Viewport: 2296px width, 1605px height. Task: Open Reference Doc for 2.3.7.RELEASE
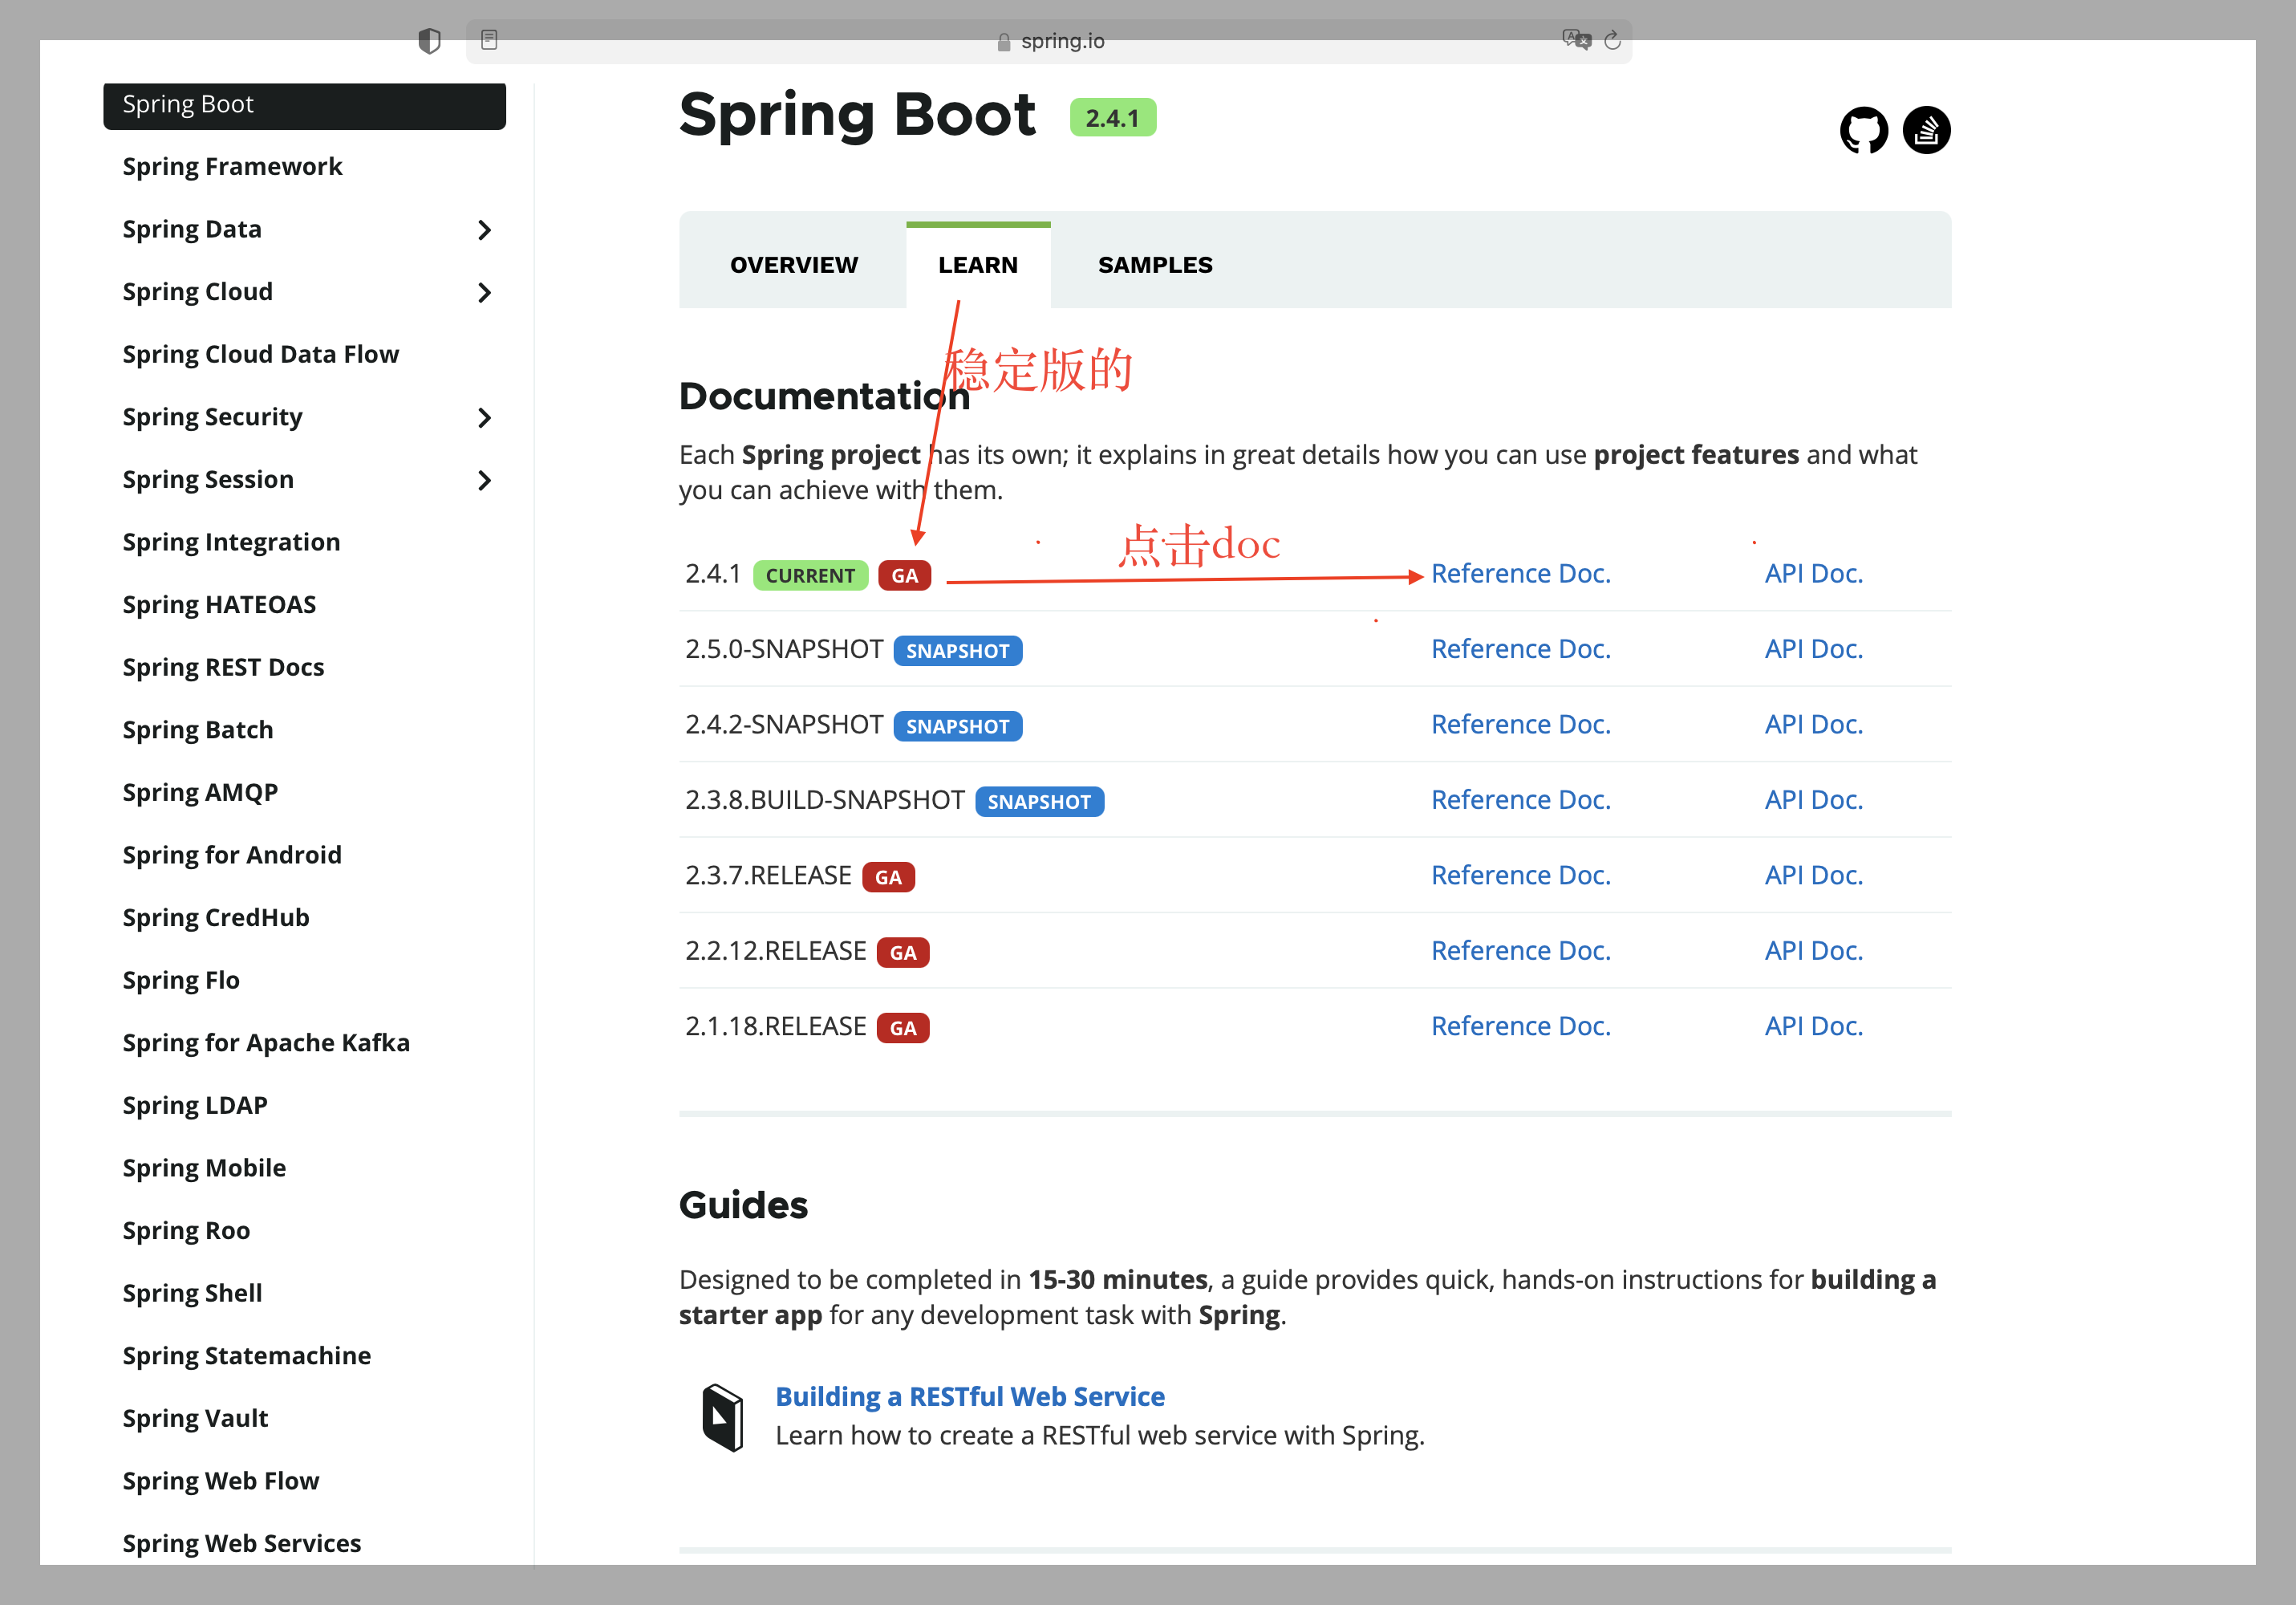click(x=1521, y=875)
